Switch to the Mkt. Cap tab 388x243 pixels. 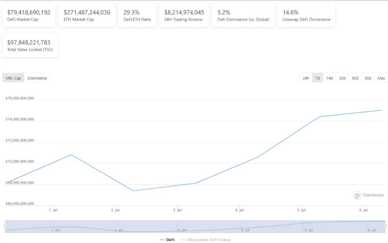click(x=13, y=78)
